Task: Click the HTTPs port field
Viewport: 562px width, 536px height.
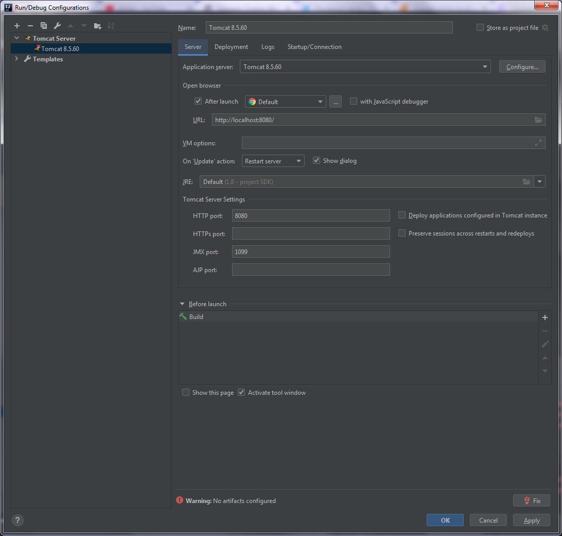Action: [x=311, y=233]
